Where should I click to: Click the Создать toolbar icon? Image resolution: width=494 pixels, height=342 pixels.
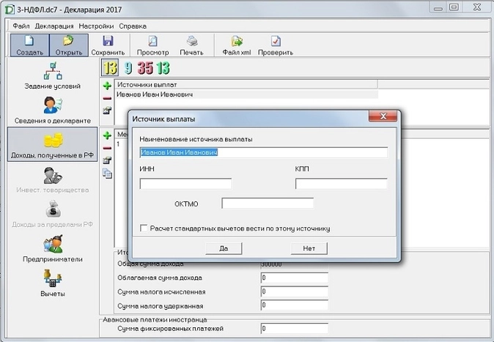[29, 45]
